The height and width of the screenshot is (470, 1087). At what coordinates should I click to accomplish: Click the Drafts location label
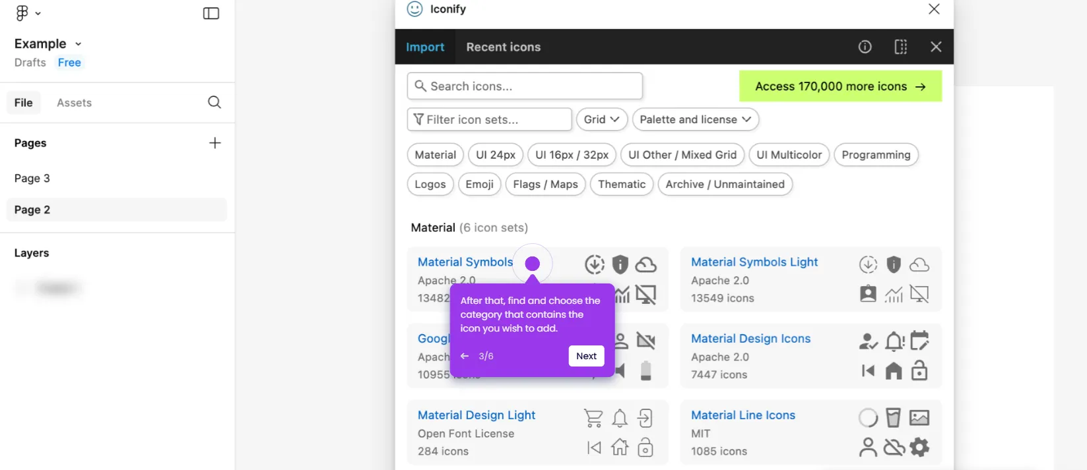(30, 63)
